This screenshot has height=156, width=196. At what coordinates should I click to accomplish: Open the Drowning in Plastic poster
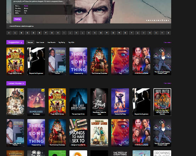pyautogui.click(x=162, y=153)
